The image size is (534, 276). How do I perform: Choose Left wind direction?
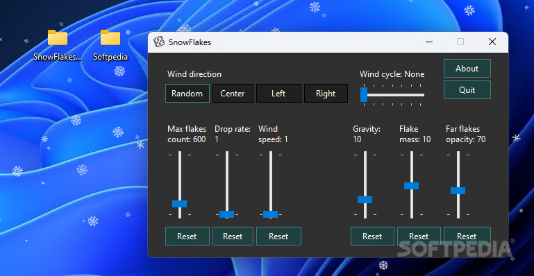(278, 94)
